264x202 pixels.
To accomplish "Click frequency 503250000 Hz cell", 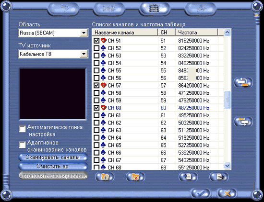I will [193, 123].
